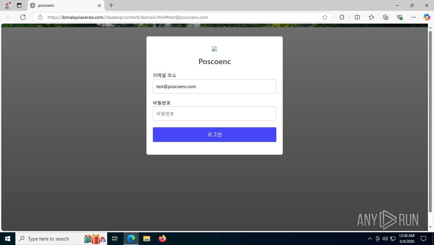The width and height of the screenshot is (434, 245).
Task: Click the page vertical scrollbar thumb
Action: pyautogui.click(x=430, y=121)
